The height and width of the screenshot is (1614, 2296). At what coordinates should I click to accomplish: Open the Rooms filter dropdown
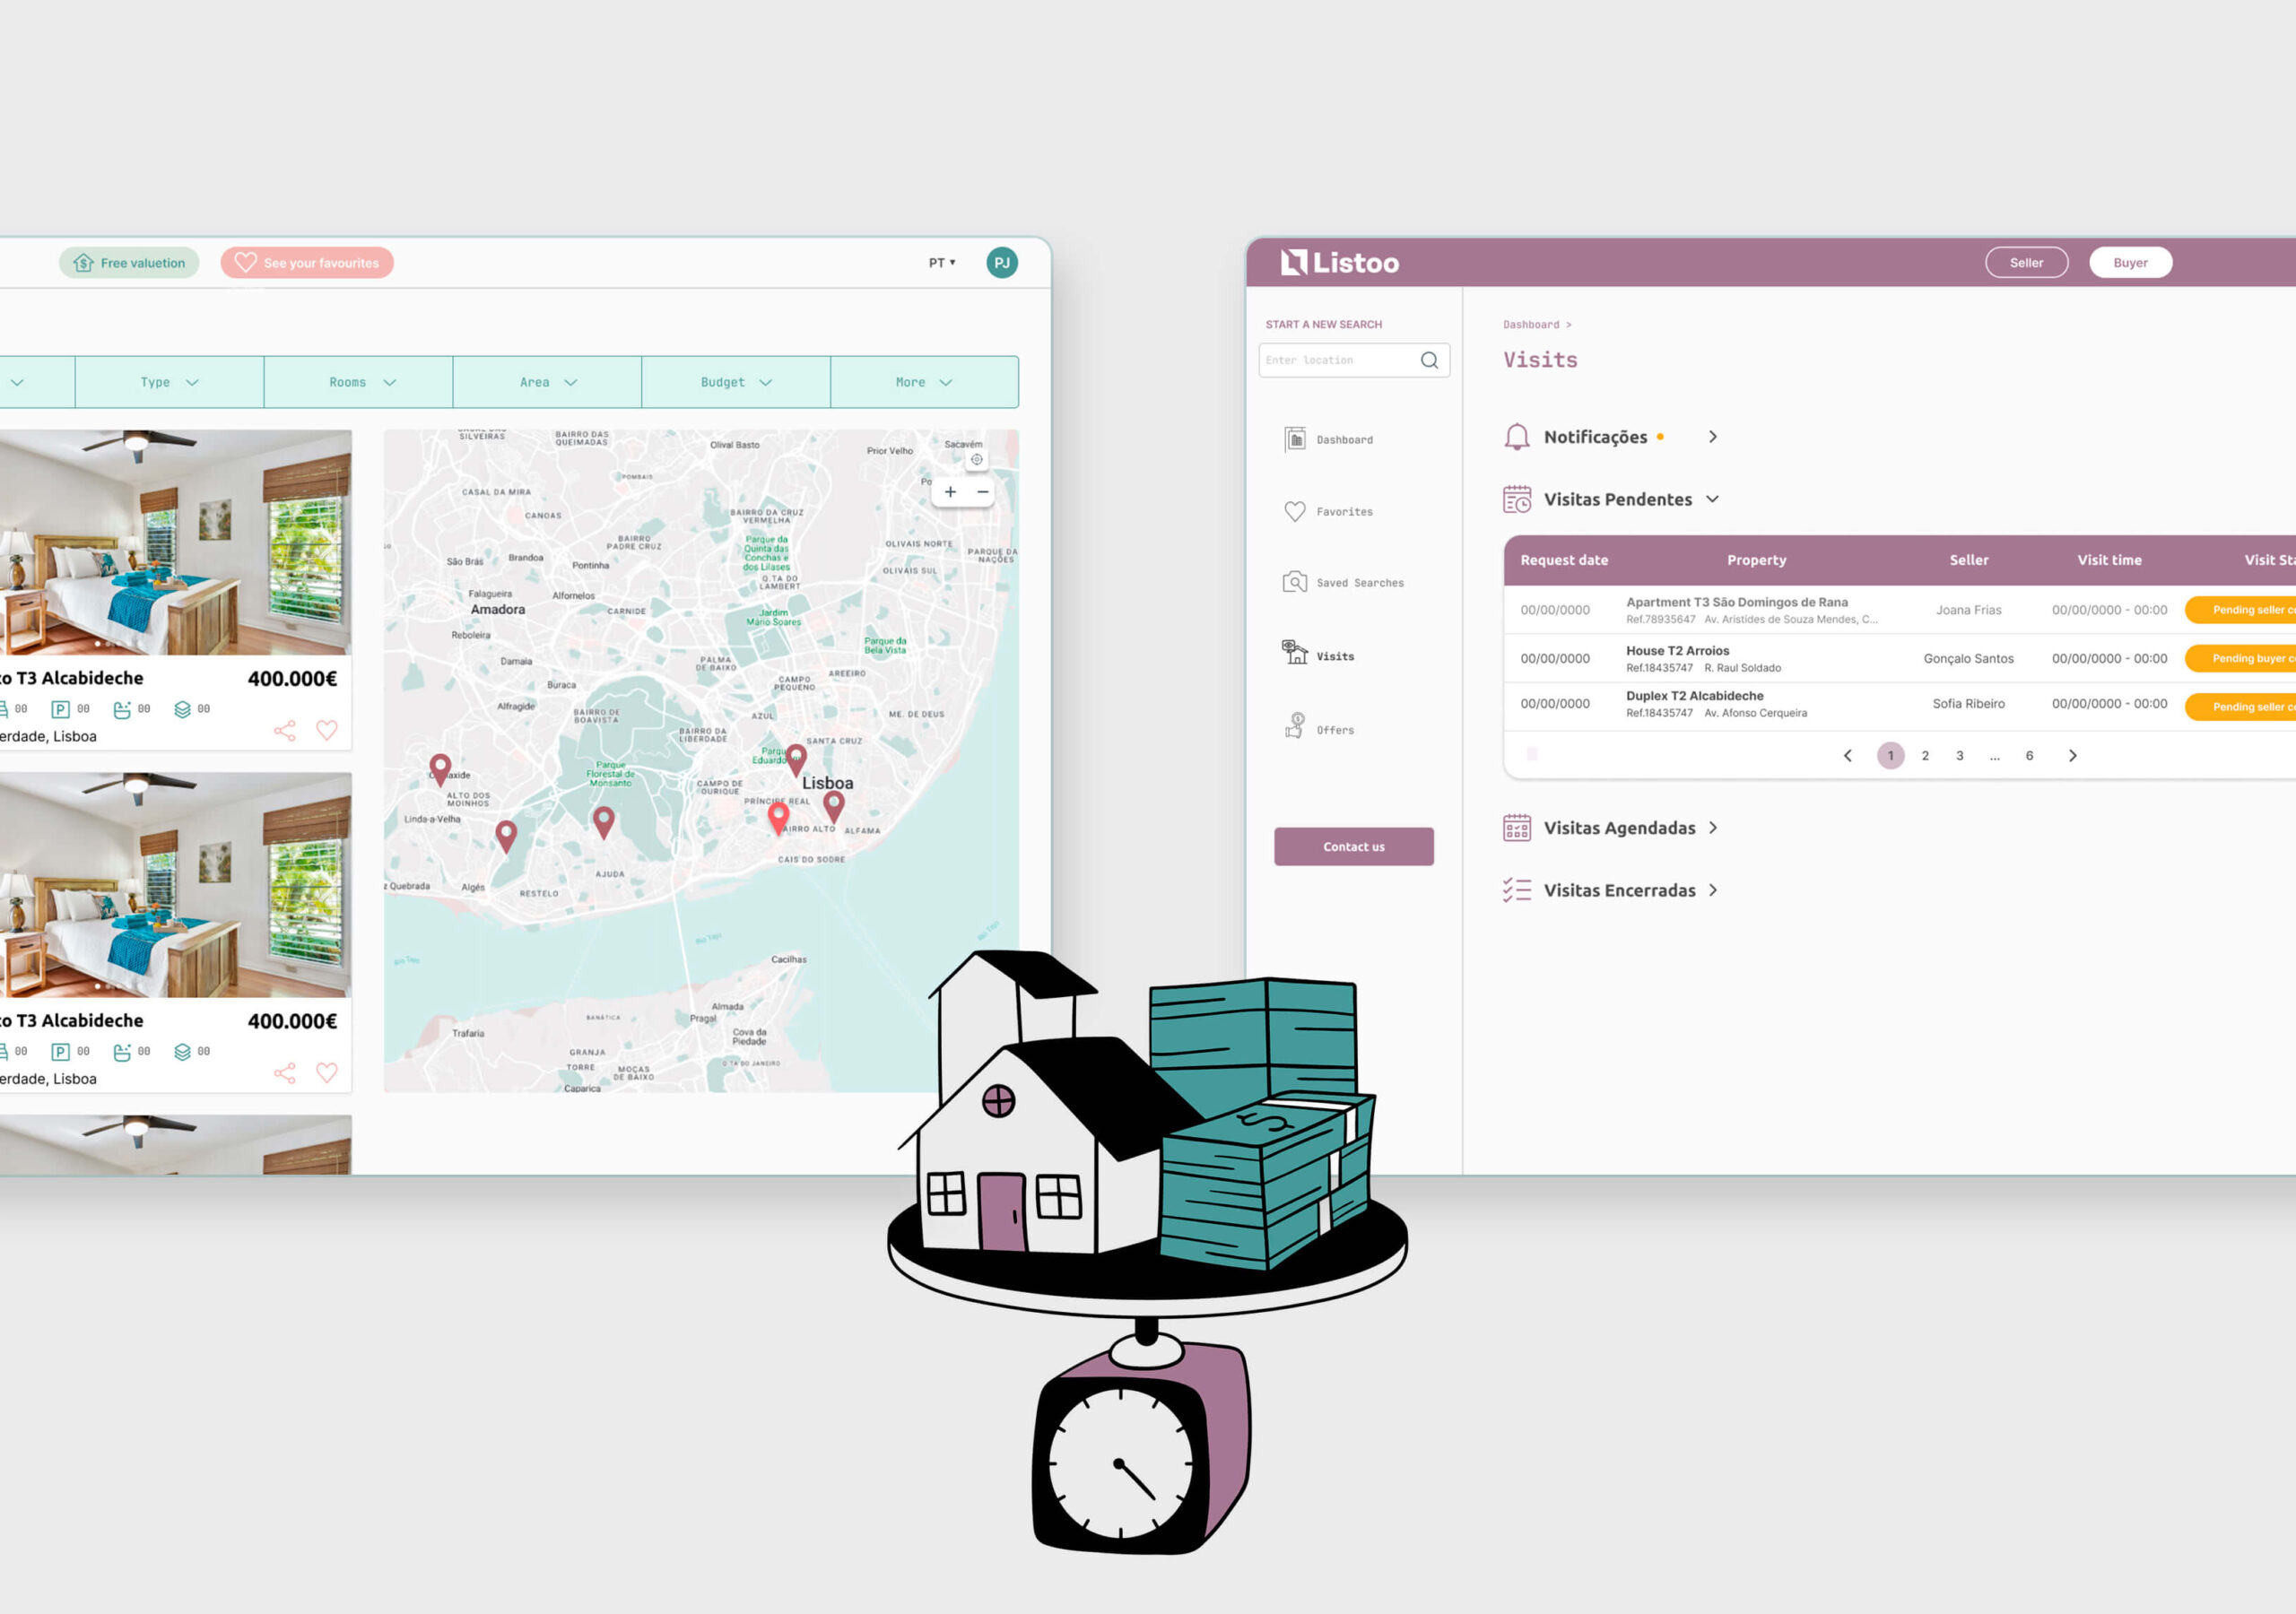[x=359, y=382]
